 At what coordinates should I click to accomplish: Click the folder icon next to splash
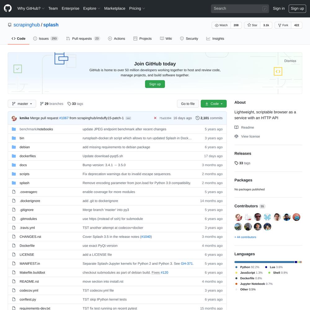14,183
